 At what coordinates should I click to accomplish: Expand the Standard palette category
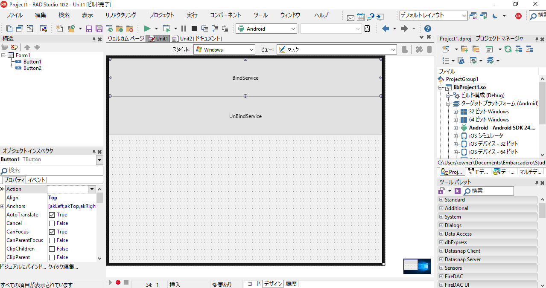pos(441,200)
